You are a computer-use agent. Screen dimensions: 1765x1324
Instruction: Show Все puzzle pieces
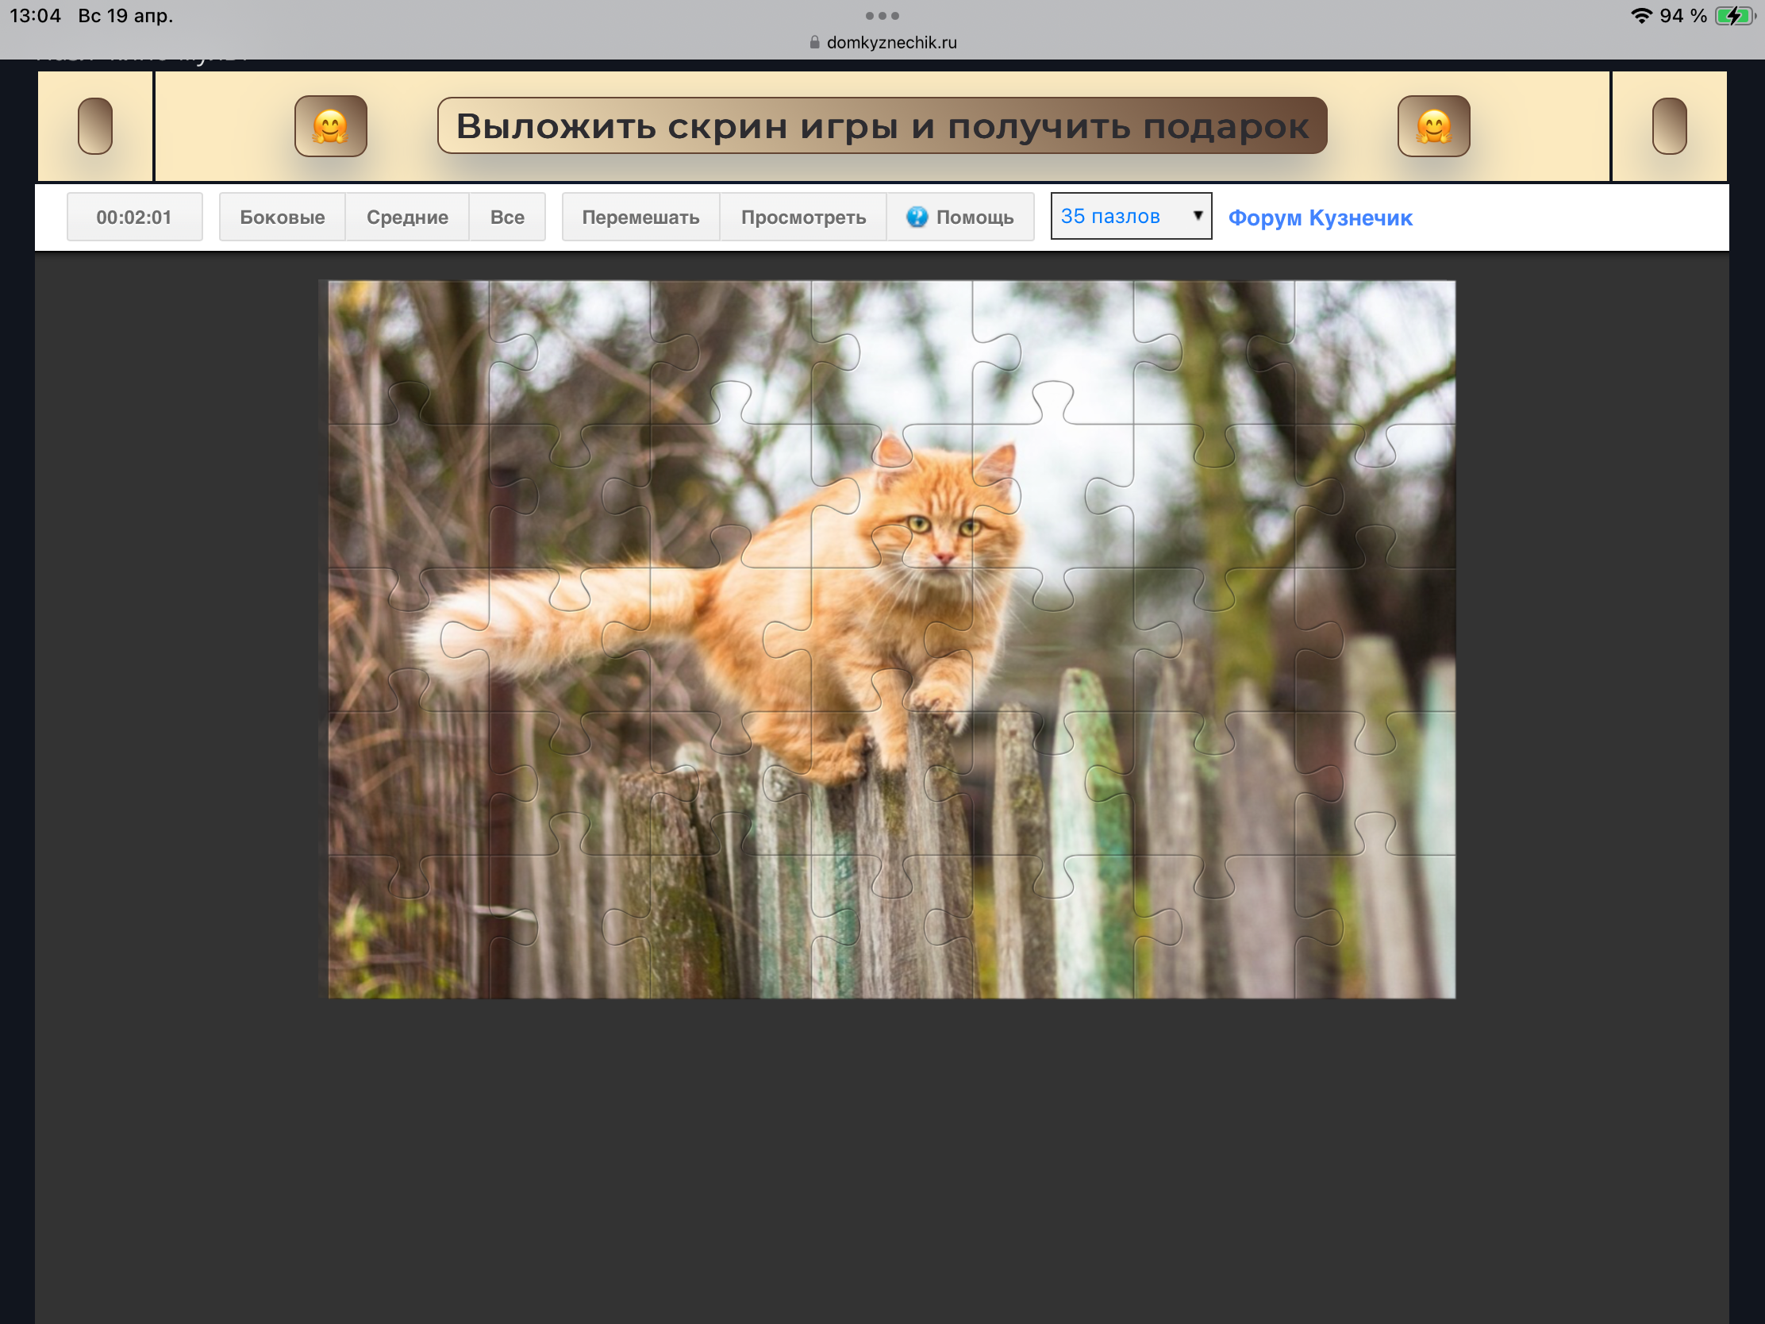506,217
